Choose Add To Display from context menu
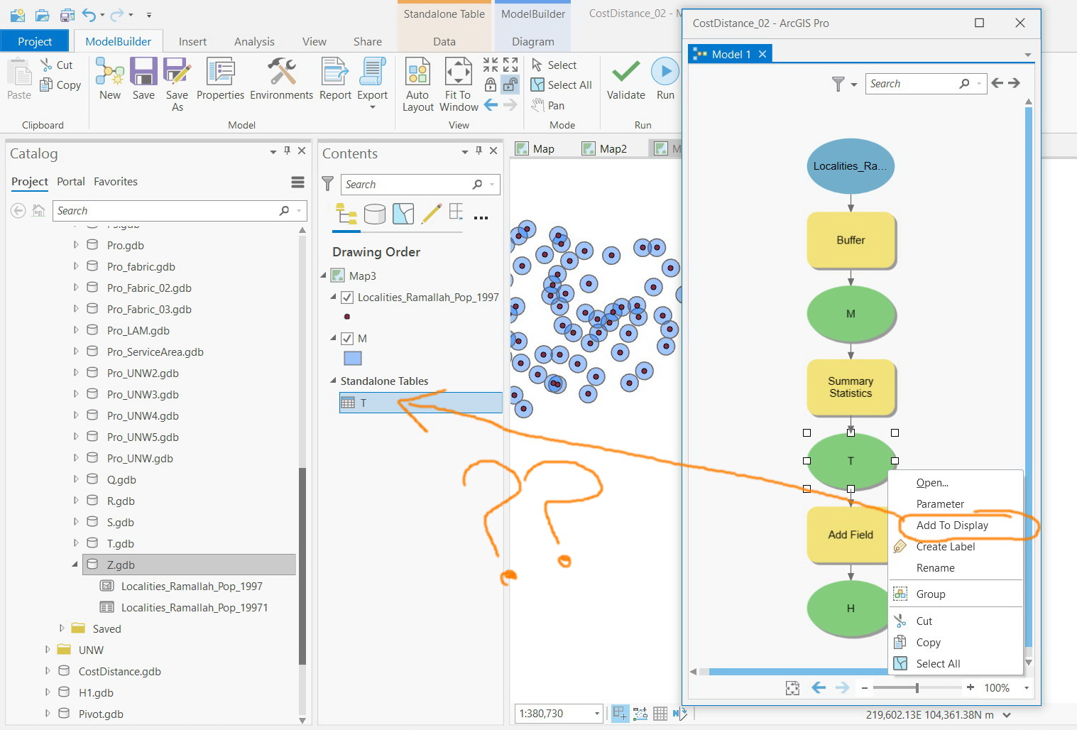Screen dimensions: 1077x730 click(952, 525)
